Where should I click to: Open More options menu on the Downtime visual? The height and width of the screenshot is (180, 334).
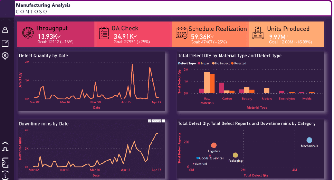point(163,121)
